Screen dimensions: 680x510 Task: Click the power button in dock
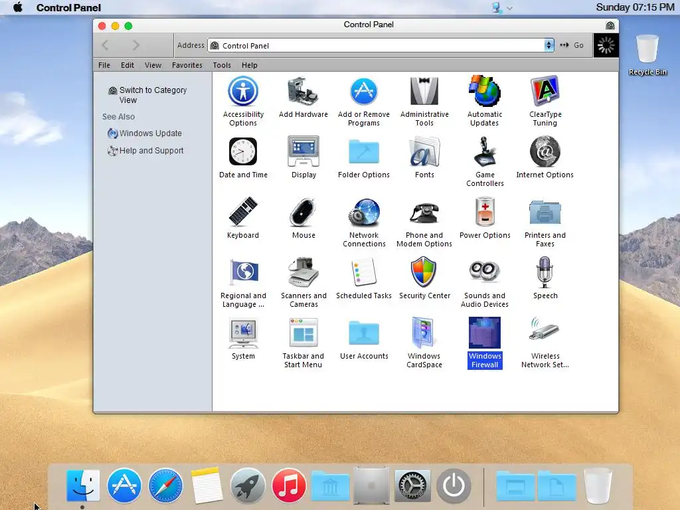(454, 485)
